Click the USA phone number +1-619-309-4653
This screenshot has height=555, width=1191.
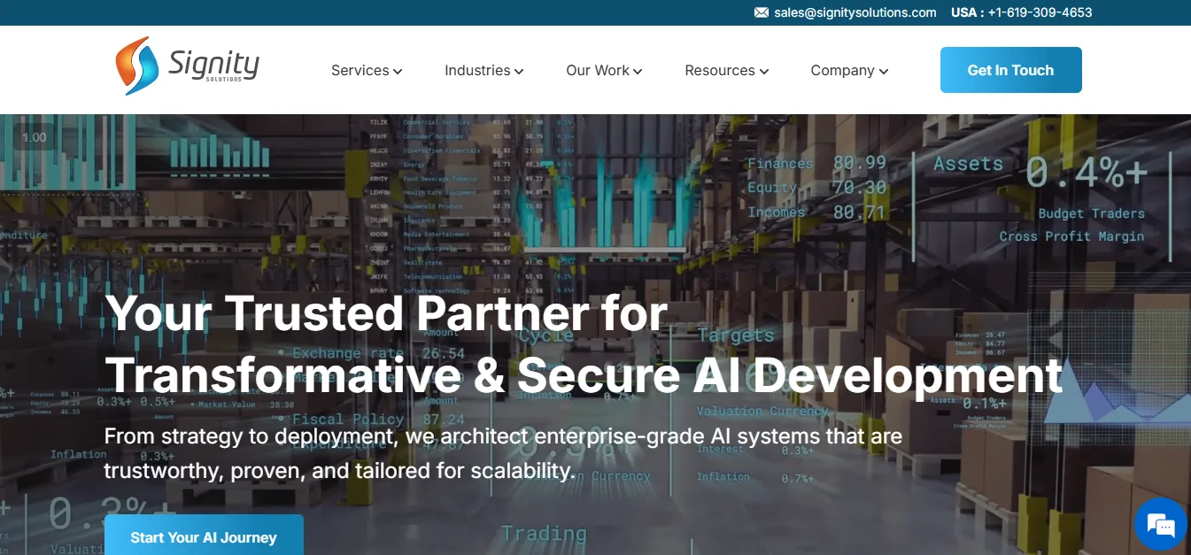(1040, 12)
